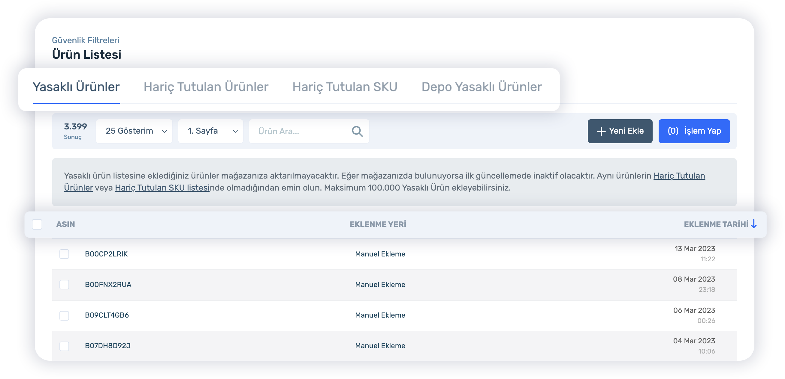
Task: Check the select-all checkbox in the table header
Action: click(37, 224)
